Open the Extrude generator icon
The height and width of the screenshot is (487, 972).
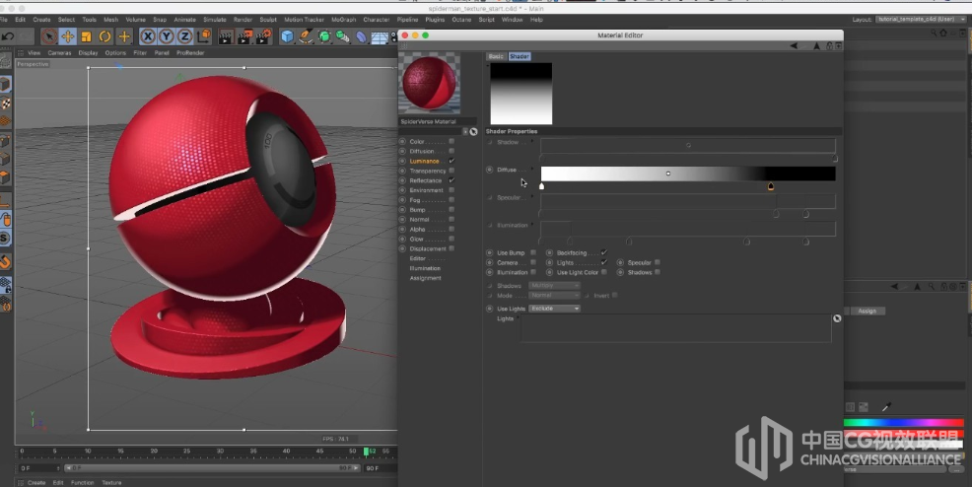[x=342, y=36]
